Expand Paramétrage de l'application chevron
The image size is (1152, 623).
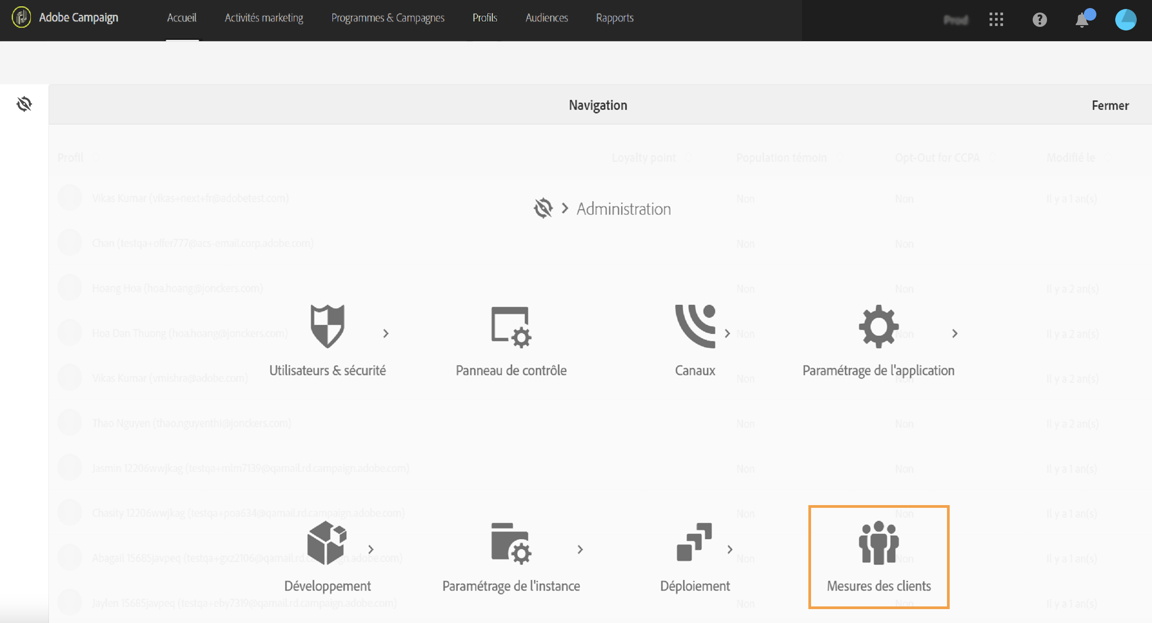click(x=955, y=333)
